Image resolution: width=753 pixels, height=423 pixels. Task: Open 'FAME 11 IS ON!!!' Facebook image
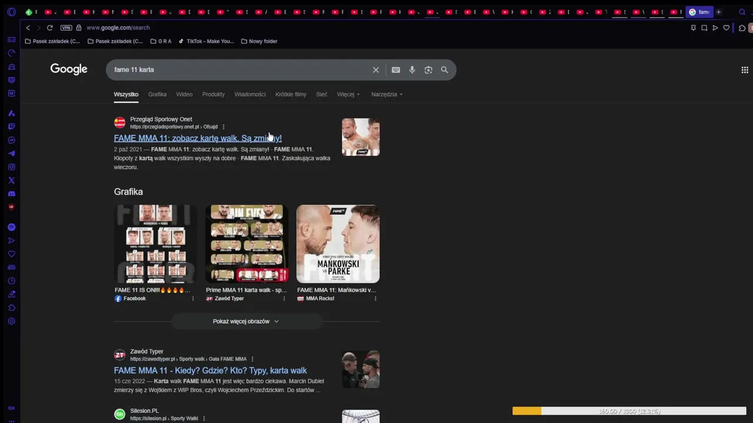coord(155,244)
